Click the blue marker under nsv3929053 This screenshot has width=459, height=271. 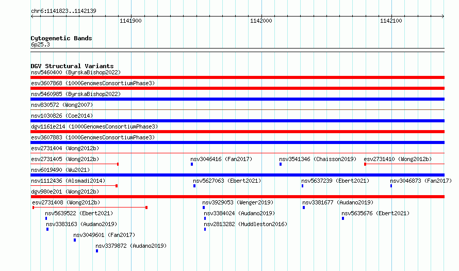coord(204,208)
